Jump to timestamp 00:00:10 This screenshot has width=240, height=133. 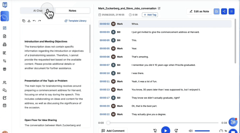tap(104, 73)
